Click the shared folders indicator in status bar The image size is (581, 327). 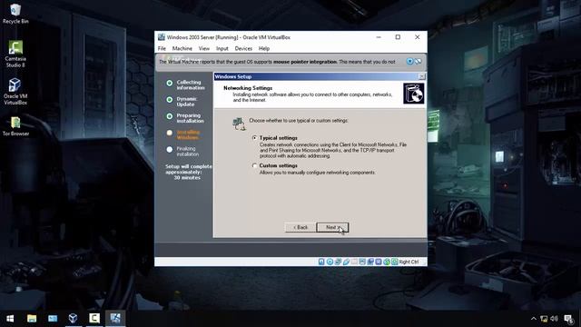pyautogui.click(x=354, y=262)
